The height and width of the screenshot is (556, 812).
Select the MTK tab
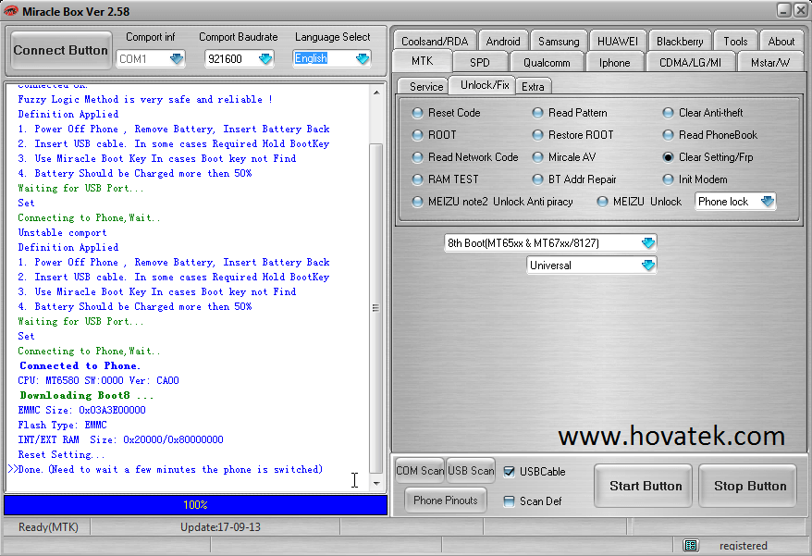pos(422,61)
